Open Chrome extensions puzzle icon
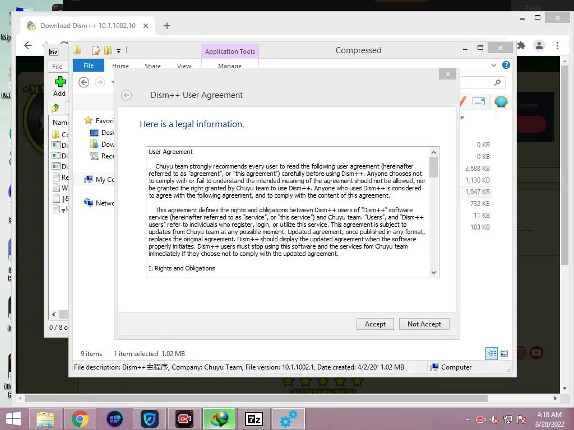This screenshot has height=430, width=574. tap(521, 46)
